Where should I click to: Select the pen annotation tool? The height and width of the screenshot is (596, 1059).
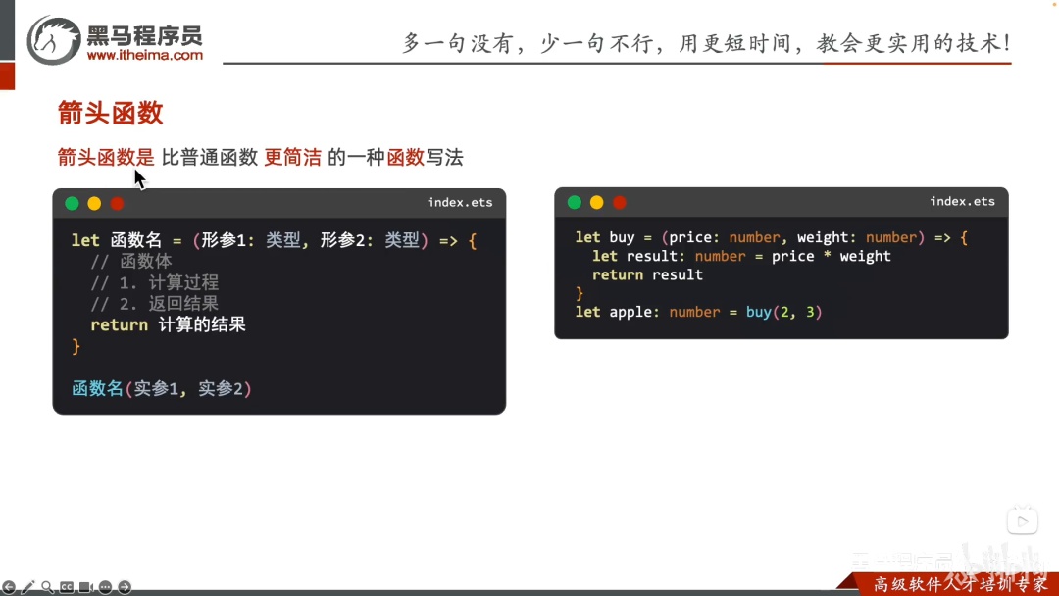pyautogui.click(x=28, y=587)
